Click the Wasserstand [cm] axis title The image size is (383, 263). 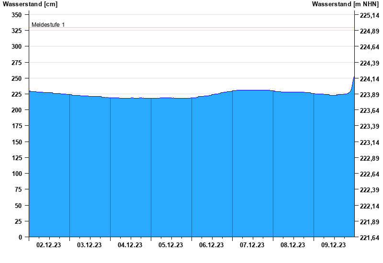[x=30, y=4]
